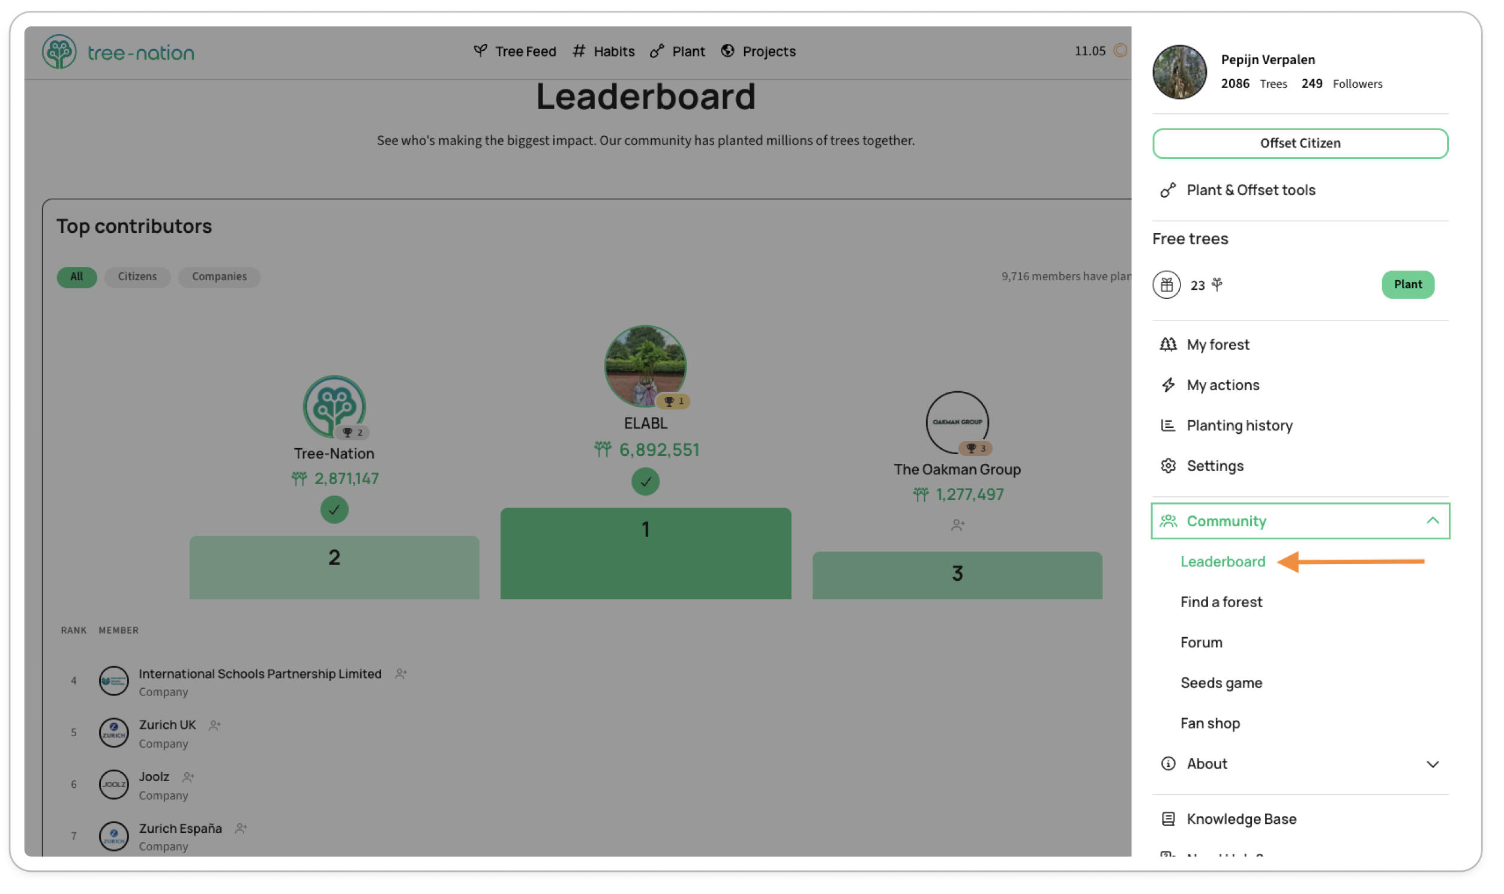Toggle the following checkmark under ELABL
1504x894 pixels.
[645, 482]
